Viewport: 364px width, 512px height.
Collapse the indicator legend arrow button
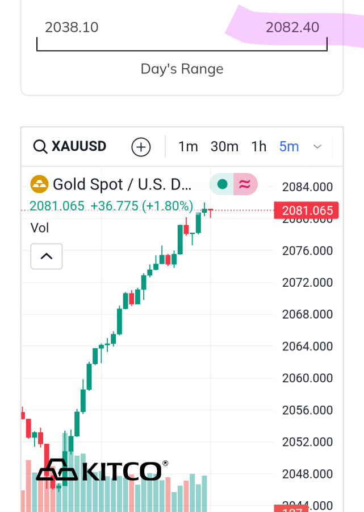coord(46,256)
